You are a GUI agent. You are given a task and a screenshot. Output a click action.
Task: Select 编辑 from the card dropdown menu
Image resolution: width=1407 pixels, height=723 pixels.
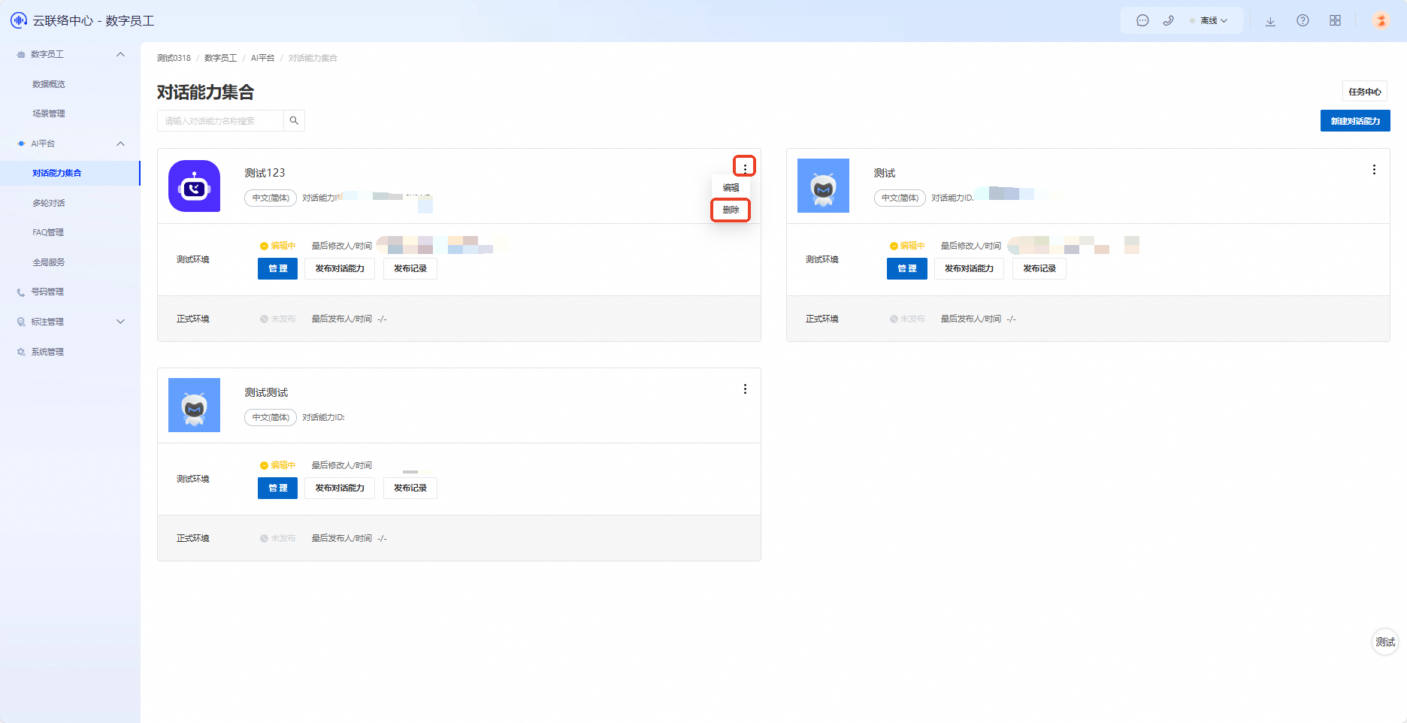click(731, 188)
